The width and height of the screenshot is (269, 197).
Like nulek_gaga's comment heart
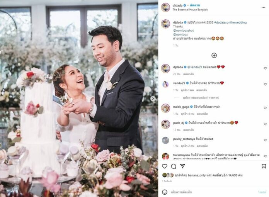point(265,108)
